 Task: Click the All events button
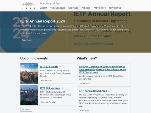[26, 110]
